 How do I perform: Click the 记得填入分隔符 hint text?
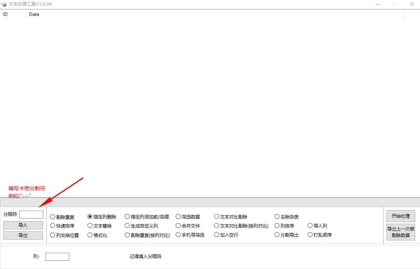click(x=146, y=257)
